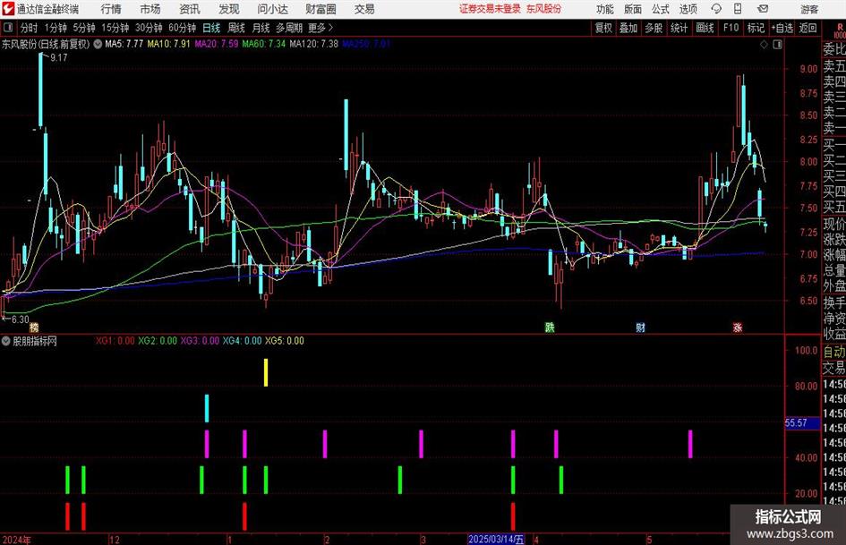Switch to the 周线 weekly tab

tap(236, 28)
